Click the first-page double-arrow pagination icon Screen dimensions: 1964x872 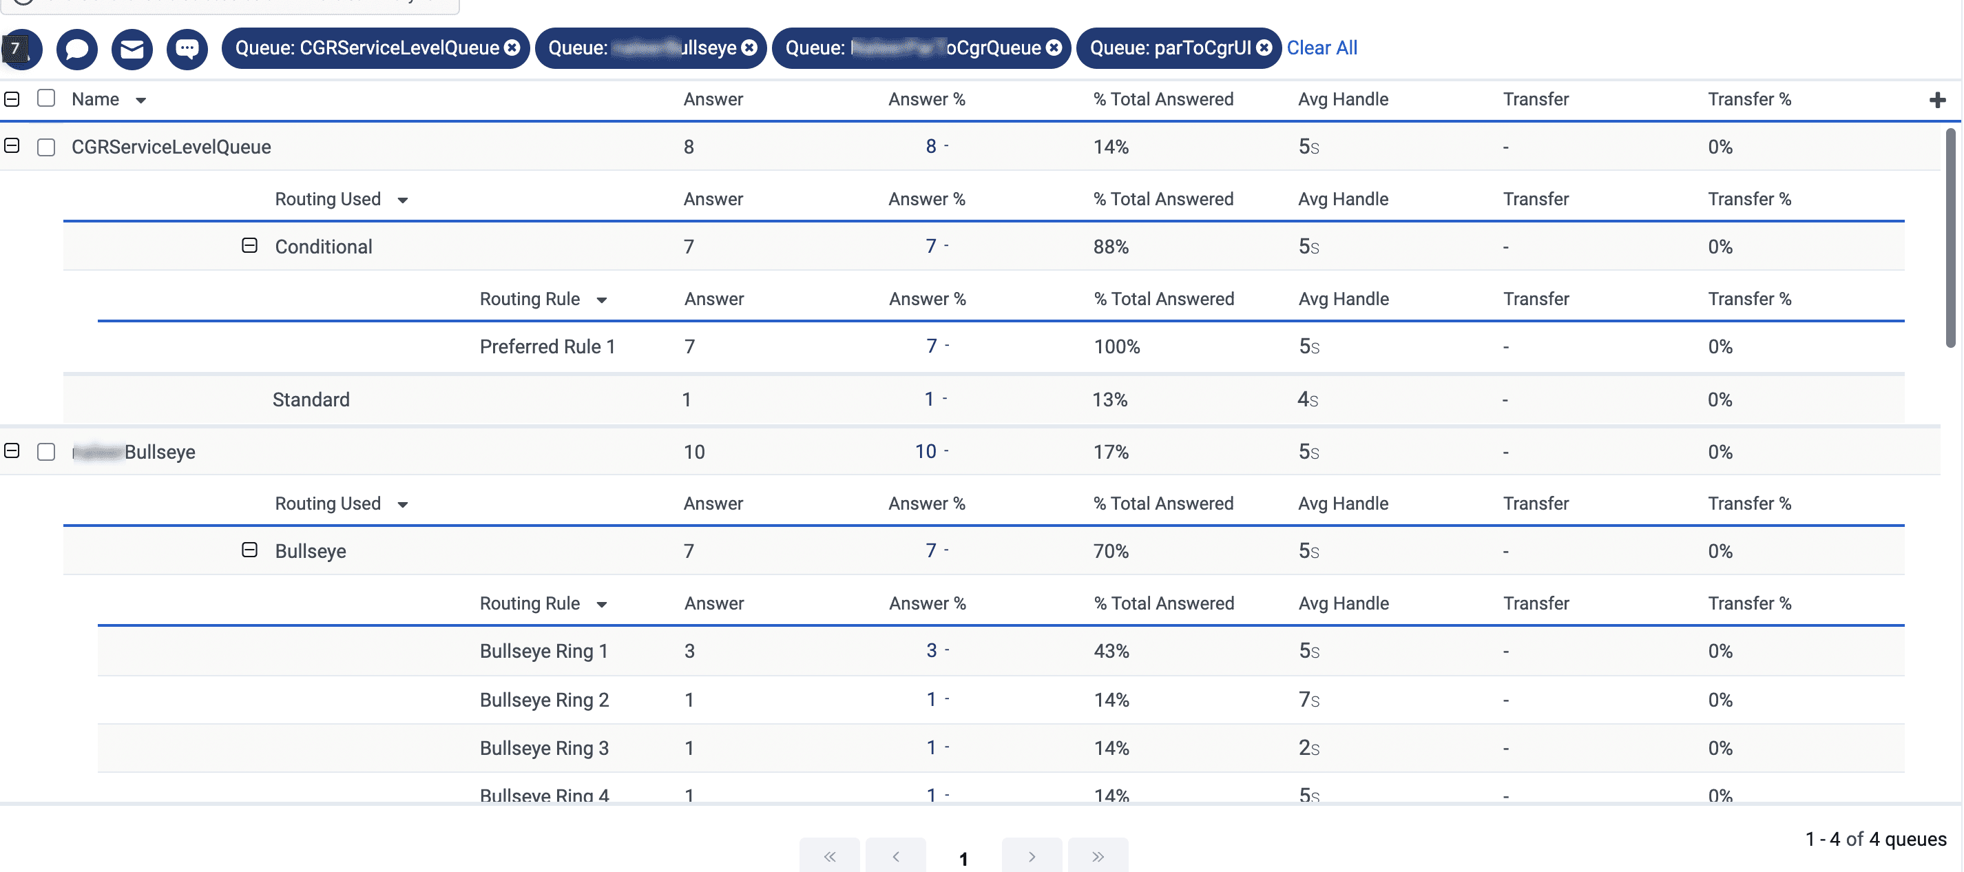pos(830,855)
